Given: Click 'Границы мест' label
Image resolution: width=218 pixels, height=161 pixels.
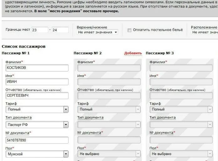Looking at the screenshot, I should click(18, 30).
